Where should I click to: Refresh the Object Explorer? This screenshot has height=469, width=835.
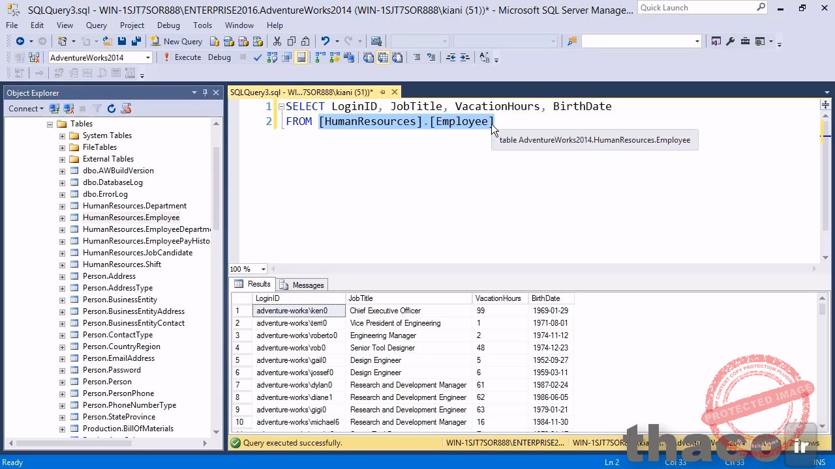coord(112,109)
